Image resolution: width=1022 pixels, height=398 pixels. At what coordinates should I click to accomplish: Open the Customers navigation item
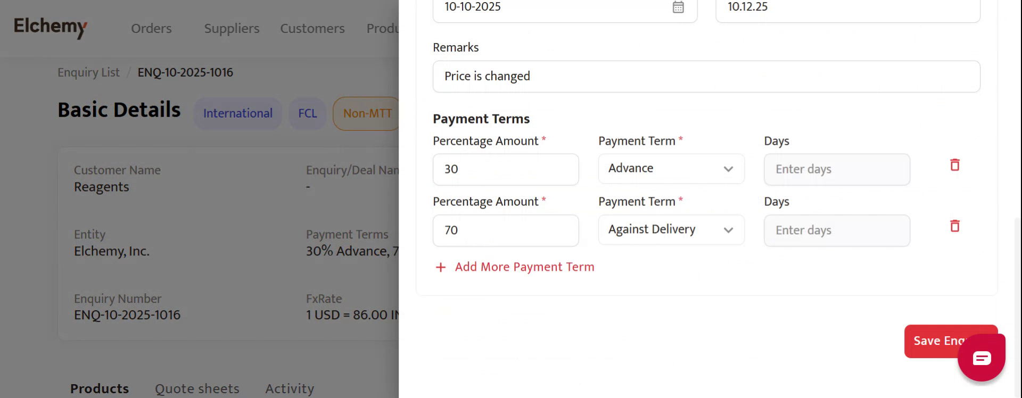pyautogui.click(x=312, y=28)
